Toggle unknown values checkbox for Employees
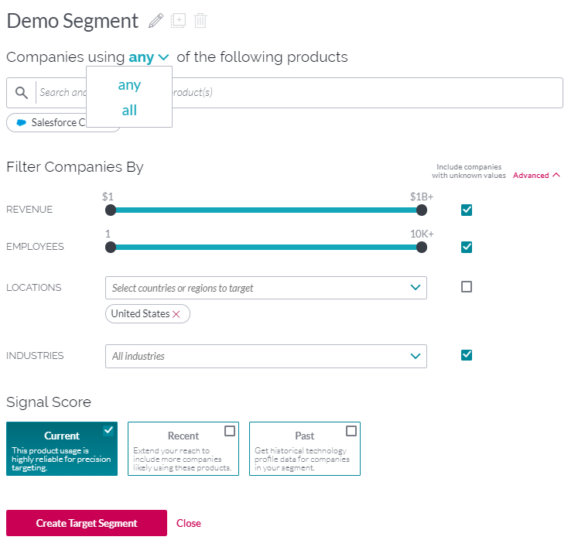 (467, 247)
